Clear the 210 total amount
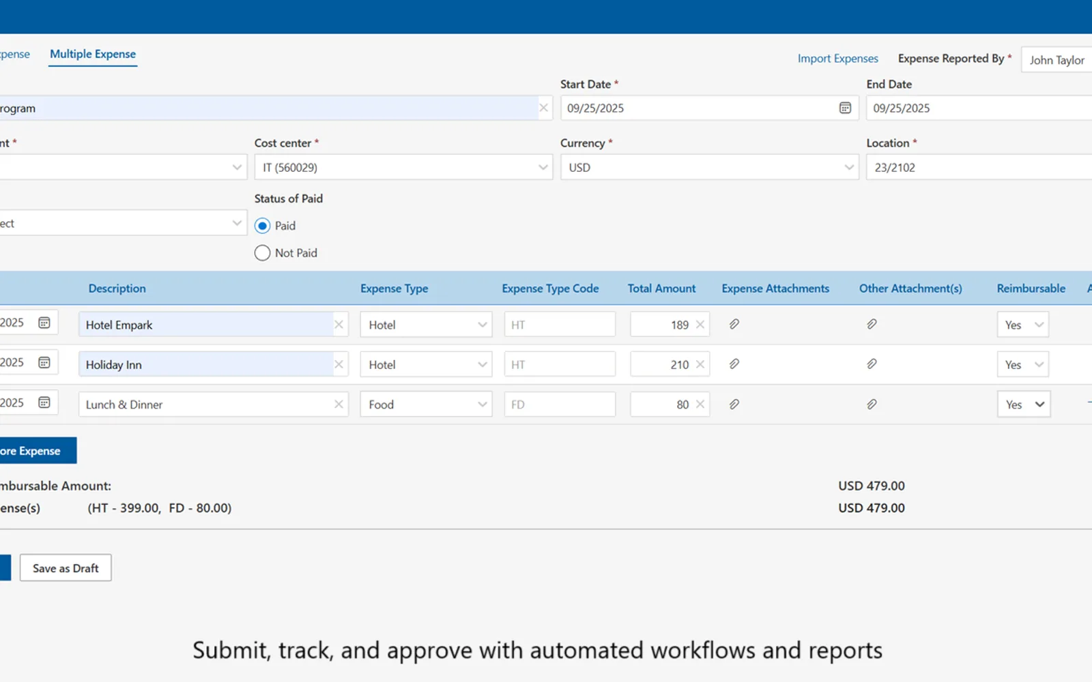Viewport: 1092px width, 682px height. pyautogui.click(x=700, y=364)
